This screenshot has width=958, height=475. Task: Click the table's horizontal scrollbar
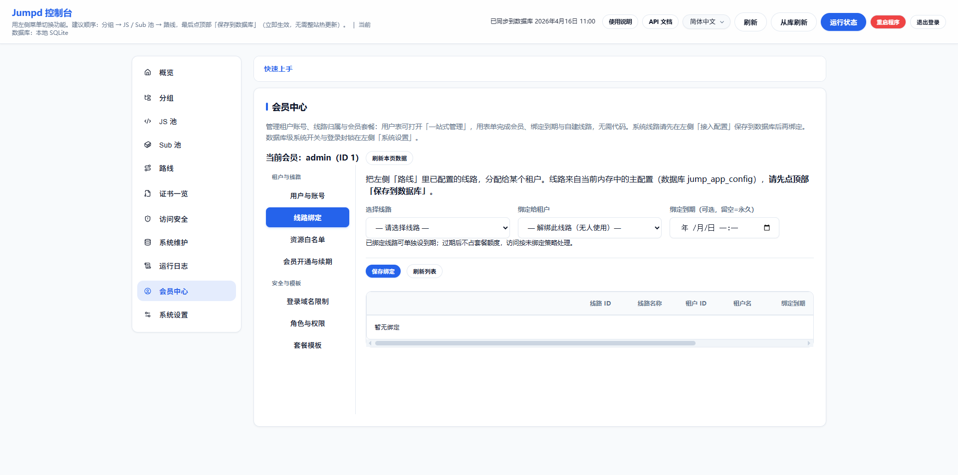535,343
